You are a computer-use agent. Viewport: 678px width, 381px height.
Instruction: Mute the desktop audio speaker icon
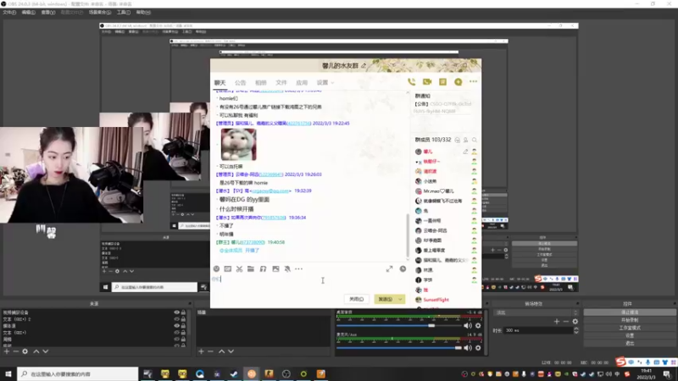coord(468,326)
